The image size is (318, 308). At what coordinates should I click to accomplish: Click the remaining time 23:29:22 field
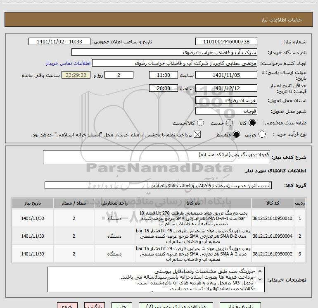click(x=76, y=75)
